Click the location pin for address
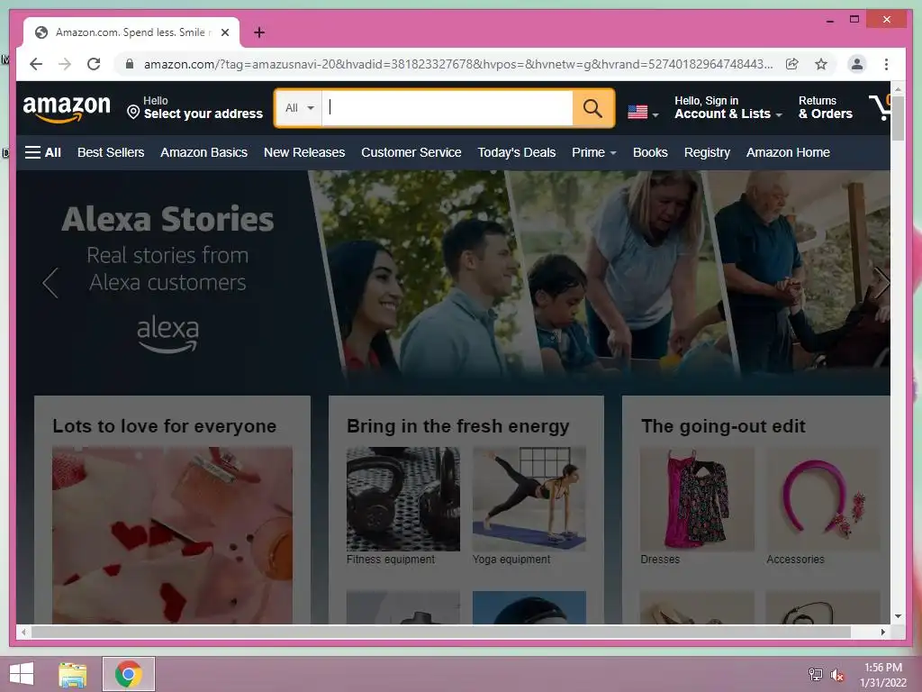 click(x=133, y=112)
